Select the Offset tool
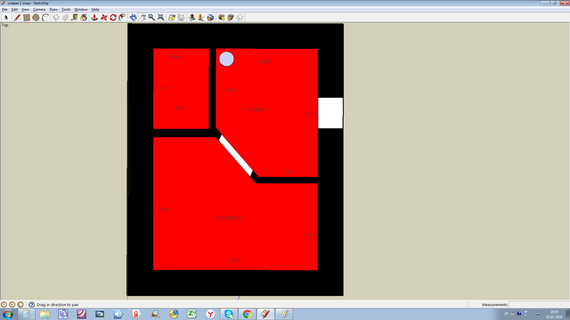This screenshot has width=570, height=320. (123, 18)
